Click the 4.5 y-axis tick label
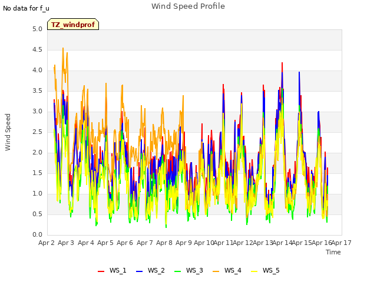Viewport: 377px width, 282px height. pyautogui.click(x=37, y=50)
